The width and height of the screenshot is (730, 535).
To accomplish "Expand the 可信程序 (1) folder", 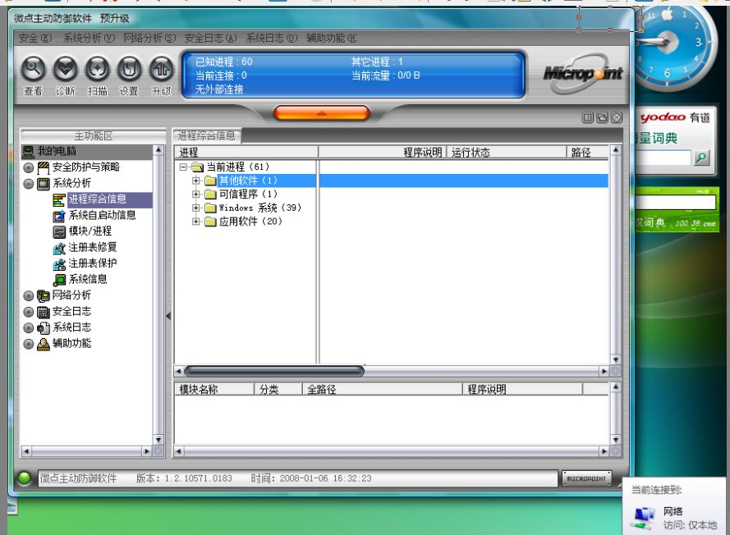I will coord(196,194).
